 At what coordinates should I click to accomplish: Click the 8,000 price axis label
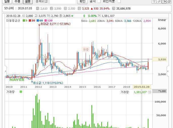click(162, 28)
